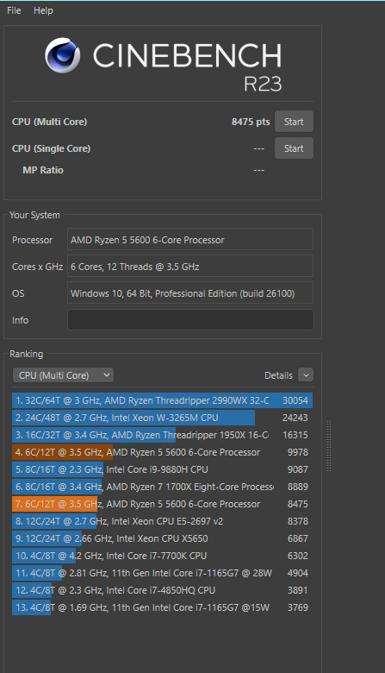385x673 pixels.
Task: Select ranking row 7 Ryzen 5 5600 8475
Action: click(x=162, y=504)
